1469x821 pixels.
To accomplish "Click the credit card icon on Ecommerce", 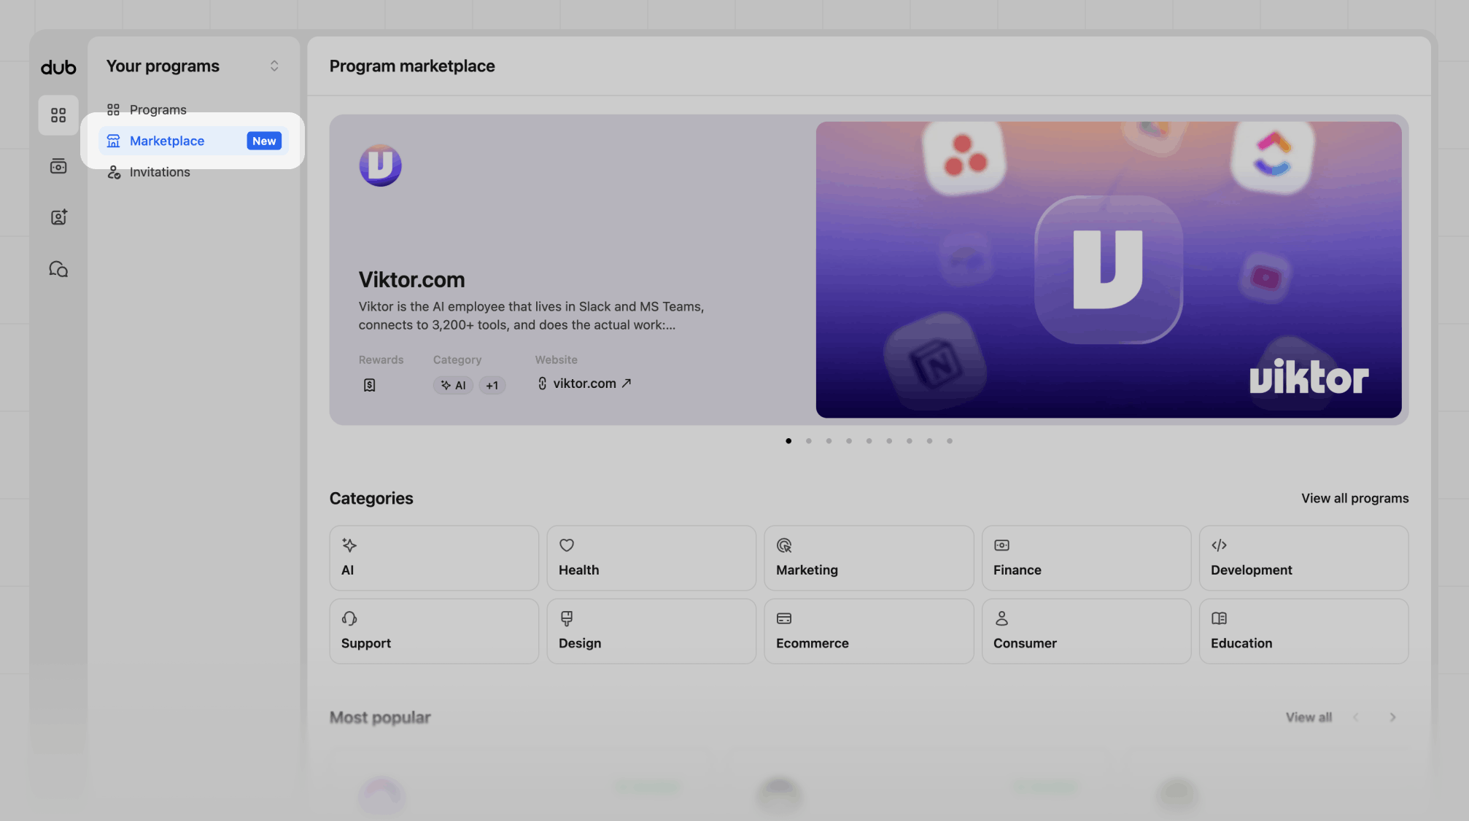I will tap(784, 618).
